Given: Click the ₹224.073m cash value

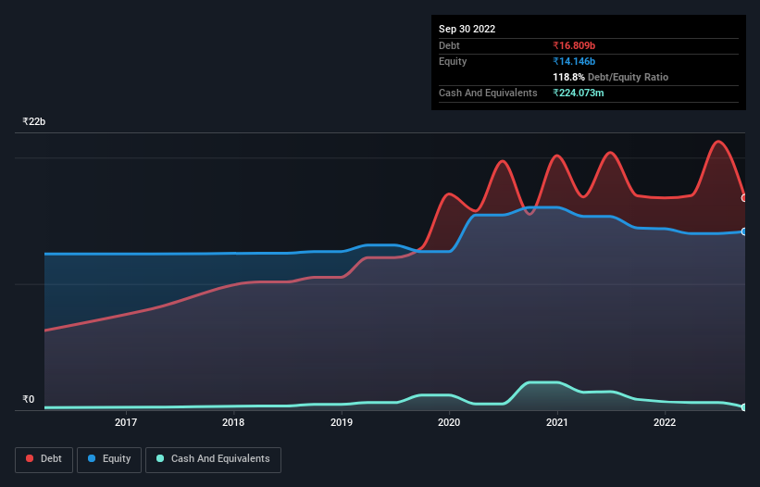Looking at the screenshot, I should click(579, 93).
